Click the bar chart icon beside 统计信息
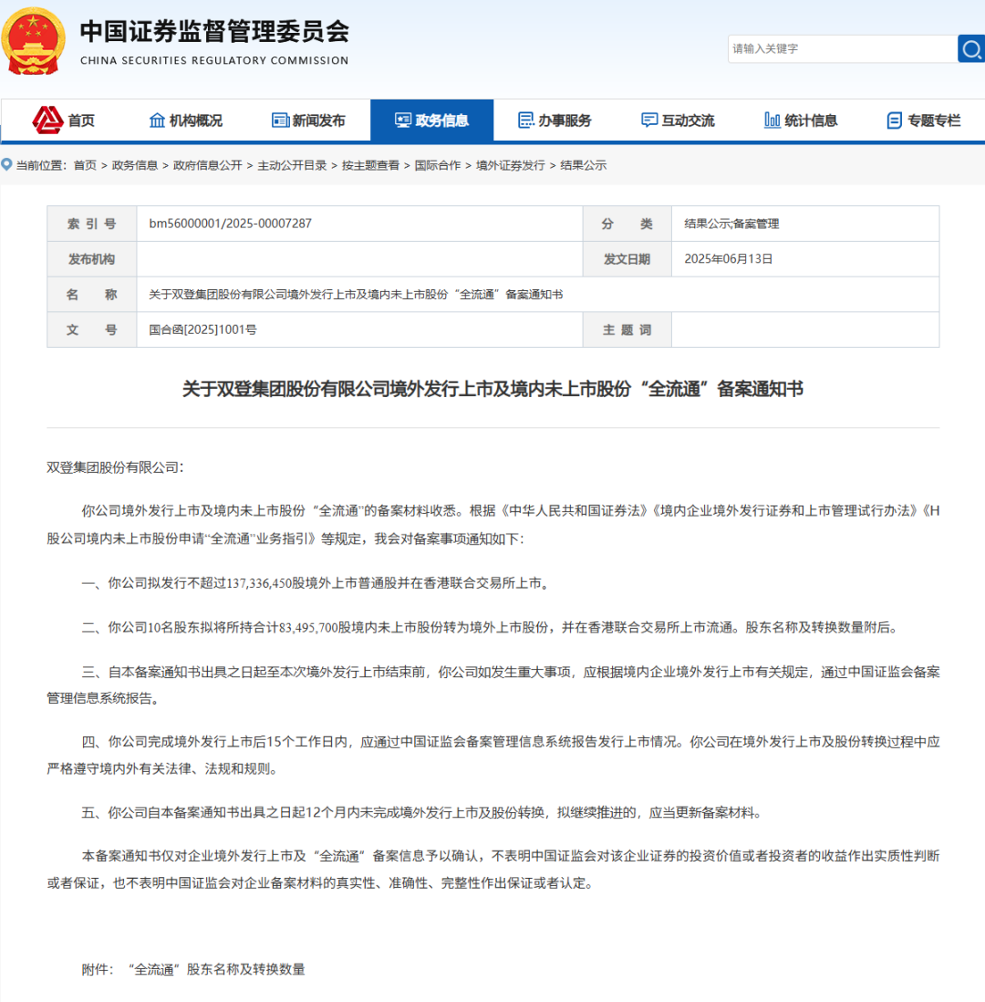 pos(772,120)
